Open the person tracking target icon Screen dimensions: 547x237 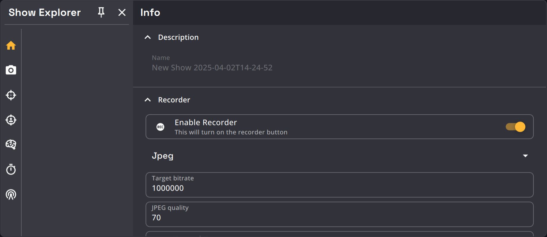11,120
